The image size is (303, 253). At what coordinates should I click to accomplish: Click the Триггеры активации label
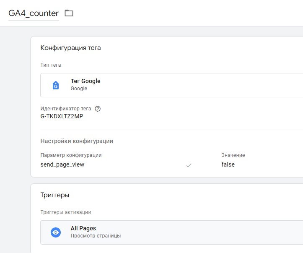click(x=66, y=212)
